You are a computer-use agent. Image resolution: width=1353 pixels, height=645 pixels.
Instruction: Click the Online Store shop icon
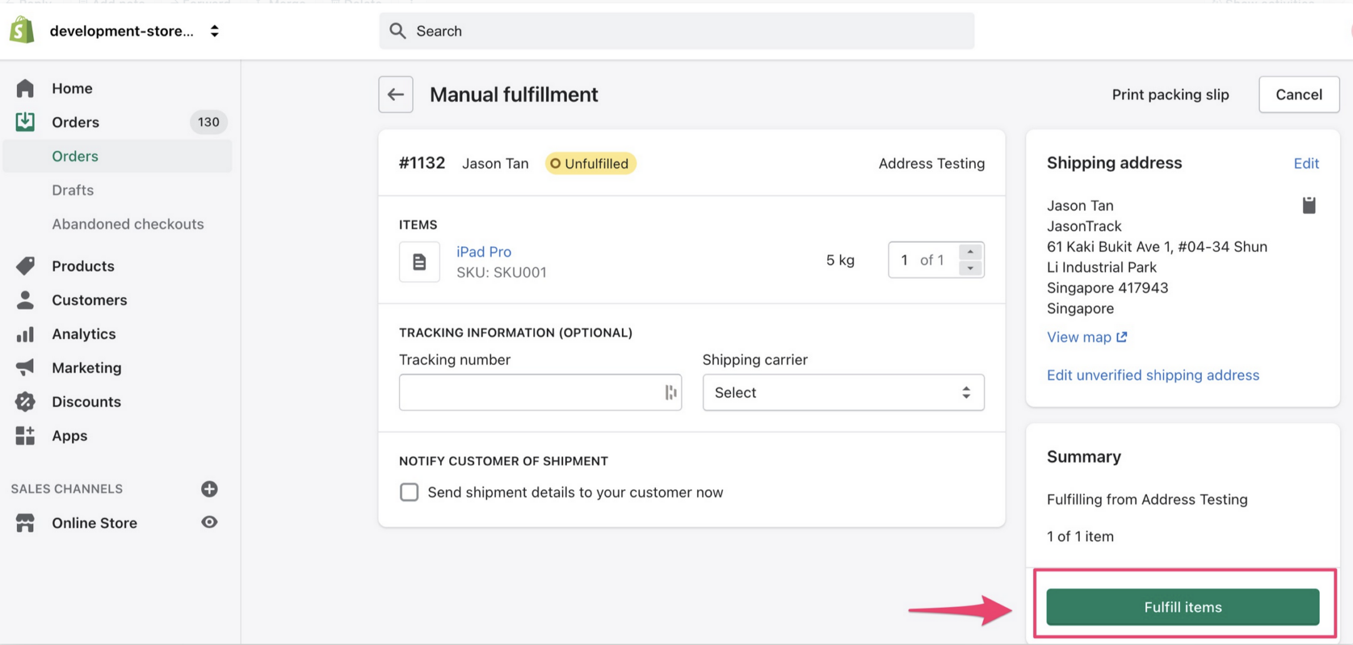(x=25, y=523)
